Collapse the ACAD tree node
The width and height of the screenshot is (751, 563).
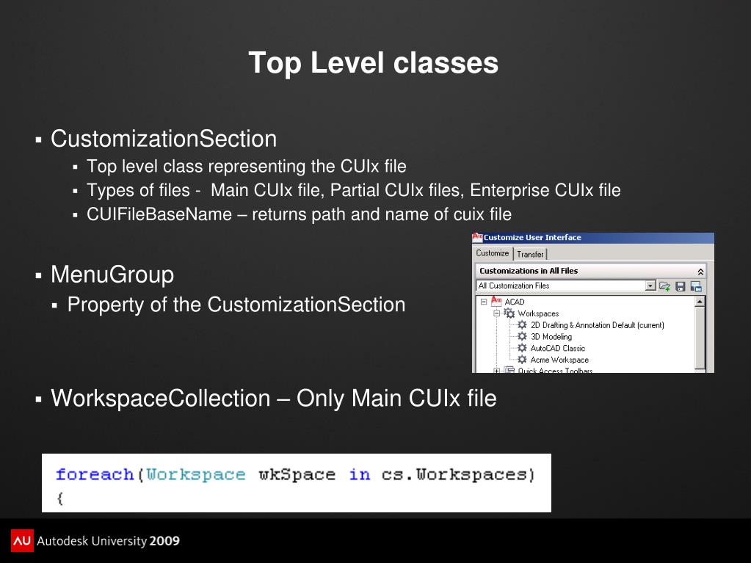coord(484,302)
